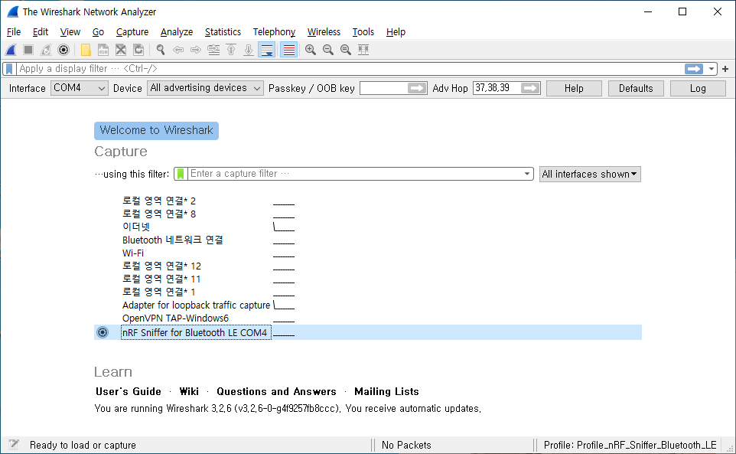Click the stop capture square icon

28,50
